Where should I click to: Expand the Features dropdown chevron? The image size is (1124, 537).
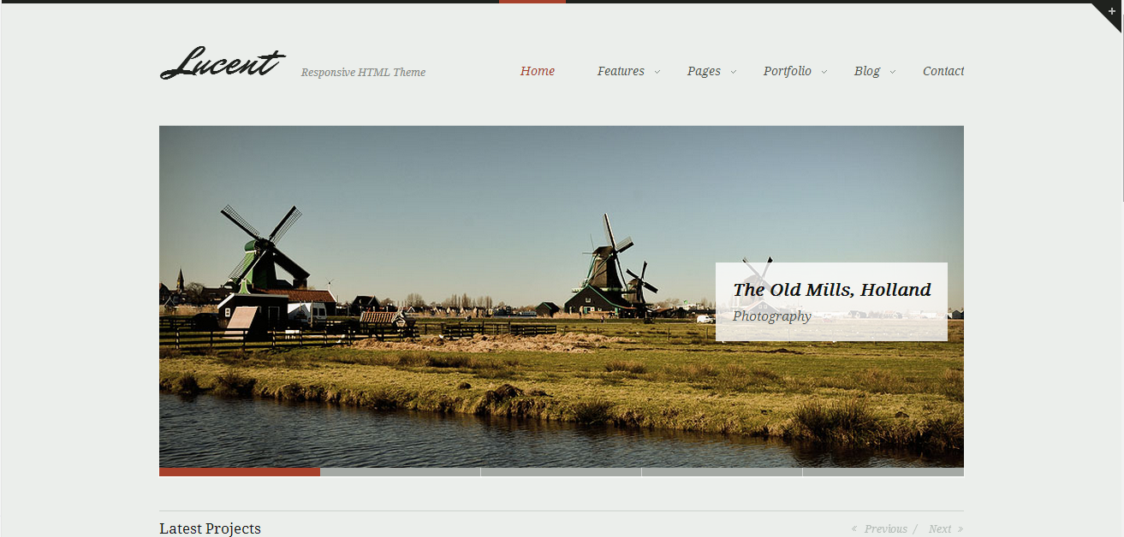pyautogui.click(x=657, y=72)
